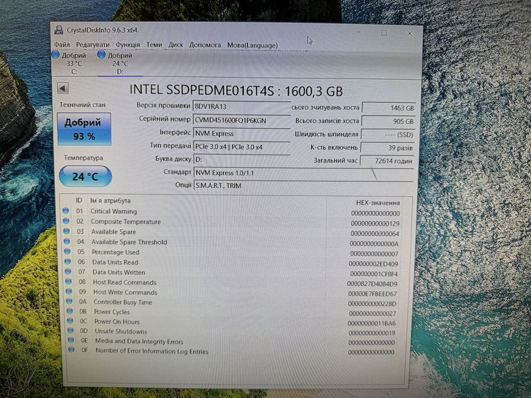
Task: Select the Power On Hours attribute name
Action: tap(117, 322)
